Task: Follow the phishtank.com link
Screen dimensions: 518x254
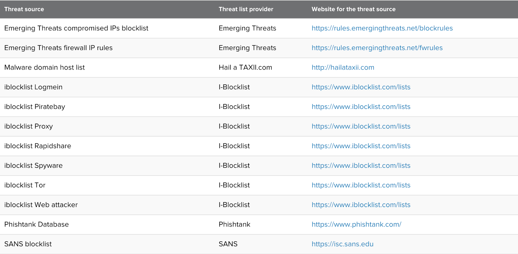Action: [356, 224]
